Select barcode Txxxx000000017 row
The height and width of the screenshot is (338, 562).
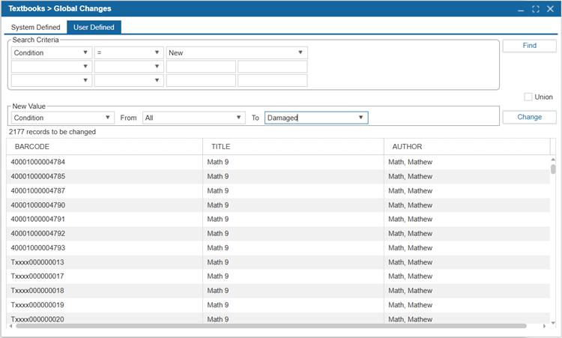(x=278, y=276)
